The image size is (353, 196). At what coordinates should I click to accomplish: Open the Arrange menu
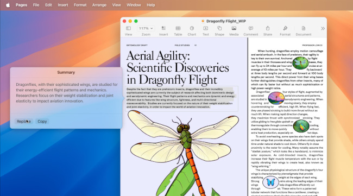(99, 5)
